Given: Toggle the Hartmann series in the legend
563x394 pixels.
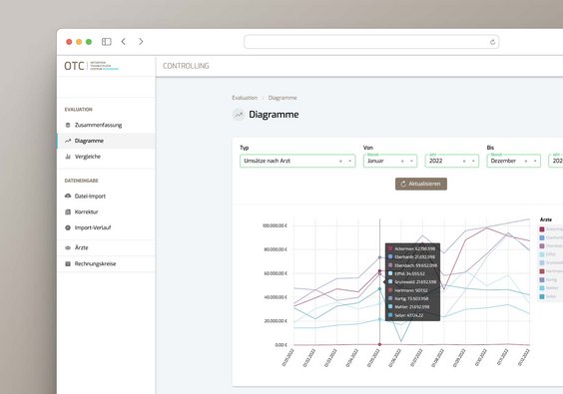Looking at the screenshot, I should pyautogui.click(x=551, y=271).
